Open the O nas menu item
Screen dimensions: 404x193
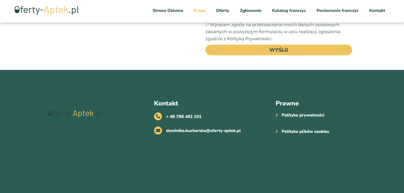199,11
